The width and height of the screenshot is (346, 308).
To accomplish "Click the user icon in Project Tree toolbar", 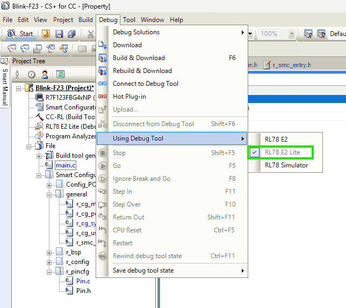I will tap(45, 74).
